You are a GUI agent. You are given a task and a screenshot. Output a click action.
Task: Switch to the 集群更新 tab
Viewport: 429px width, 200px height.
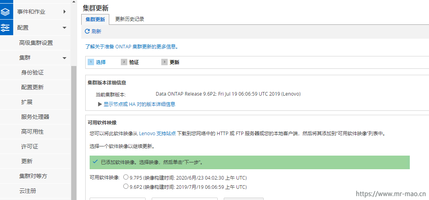pos(95,20)
